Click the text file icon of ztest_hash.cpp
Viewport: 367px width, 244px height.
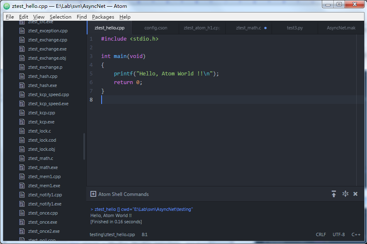22,76
